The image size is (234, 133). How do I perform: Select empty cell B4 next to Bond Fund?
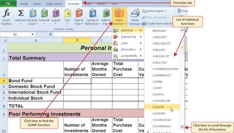click(77, 81)
